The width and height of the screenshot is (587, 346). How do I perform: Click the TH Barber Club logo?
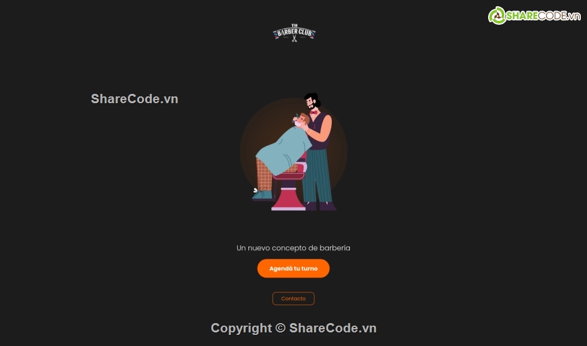[x=294, y=33]
